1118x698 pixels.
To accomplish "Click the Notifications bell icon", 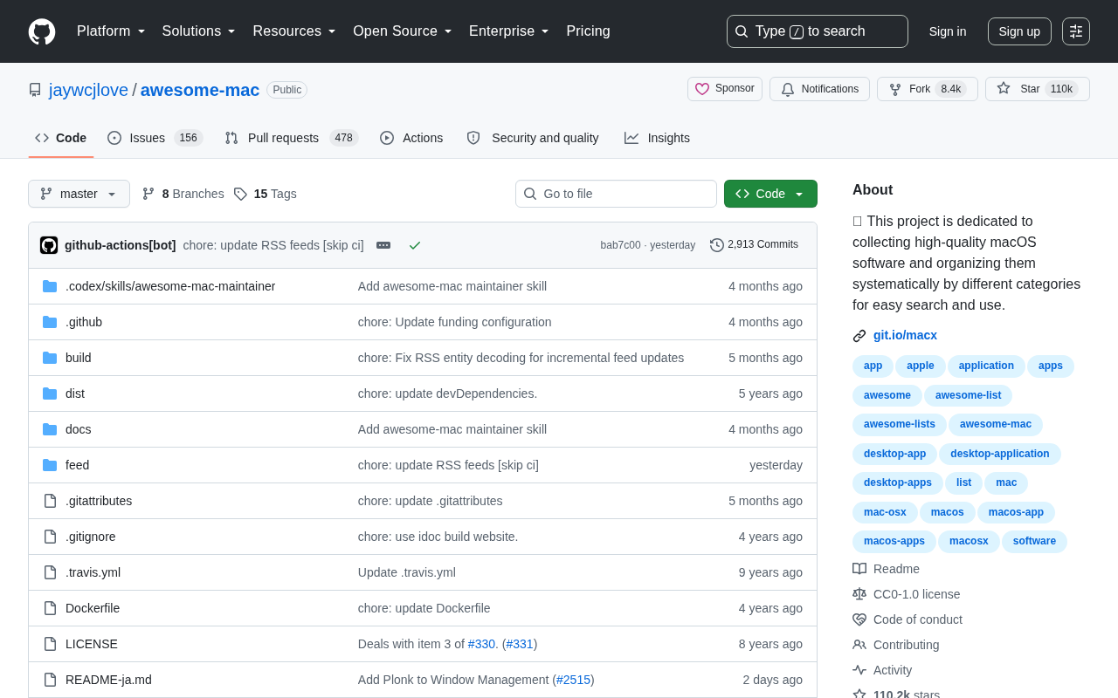I will [x=788, y=89].
